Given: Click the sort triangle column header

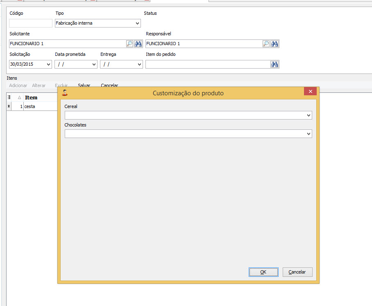Looking at the screenshot, I should (x=19, y=97).
